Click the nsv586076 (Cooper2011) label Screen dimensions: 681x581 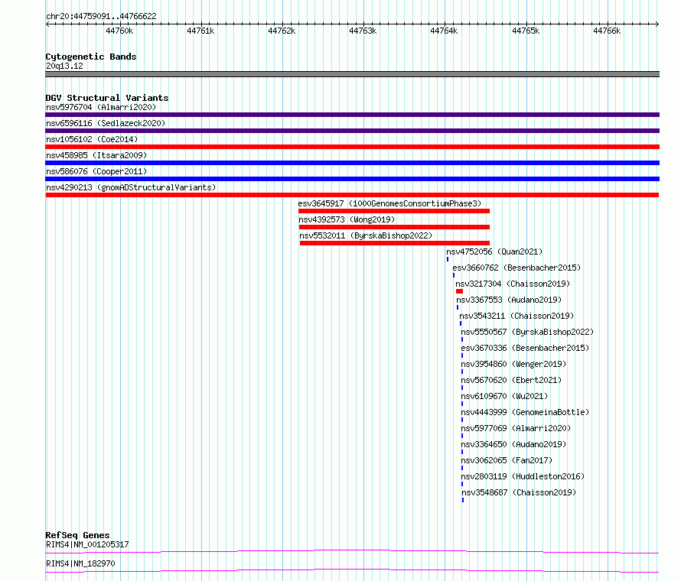pos(96,171)
